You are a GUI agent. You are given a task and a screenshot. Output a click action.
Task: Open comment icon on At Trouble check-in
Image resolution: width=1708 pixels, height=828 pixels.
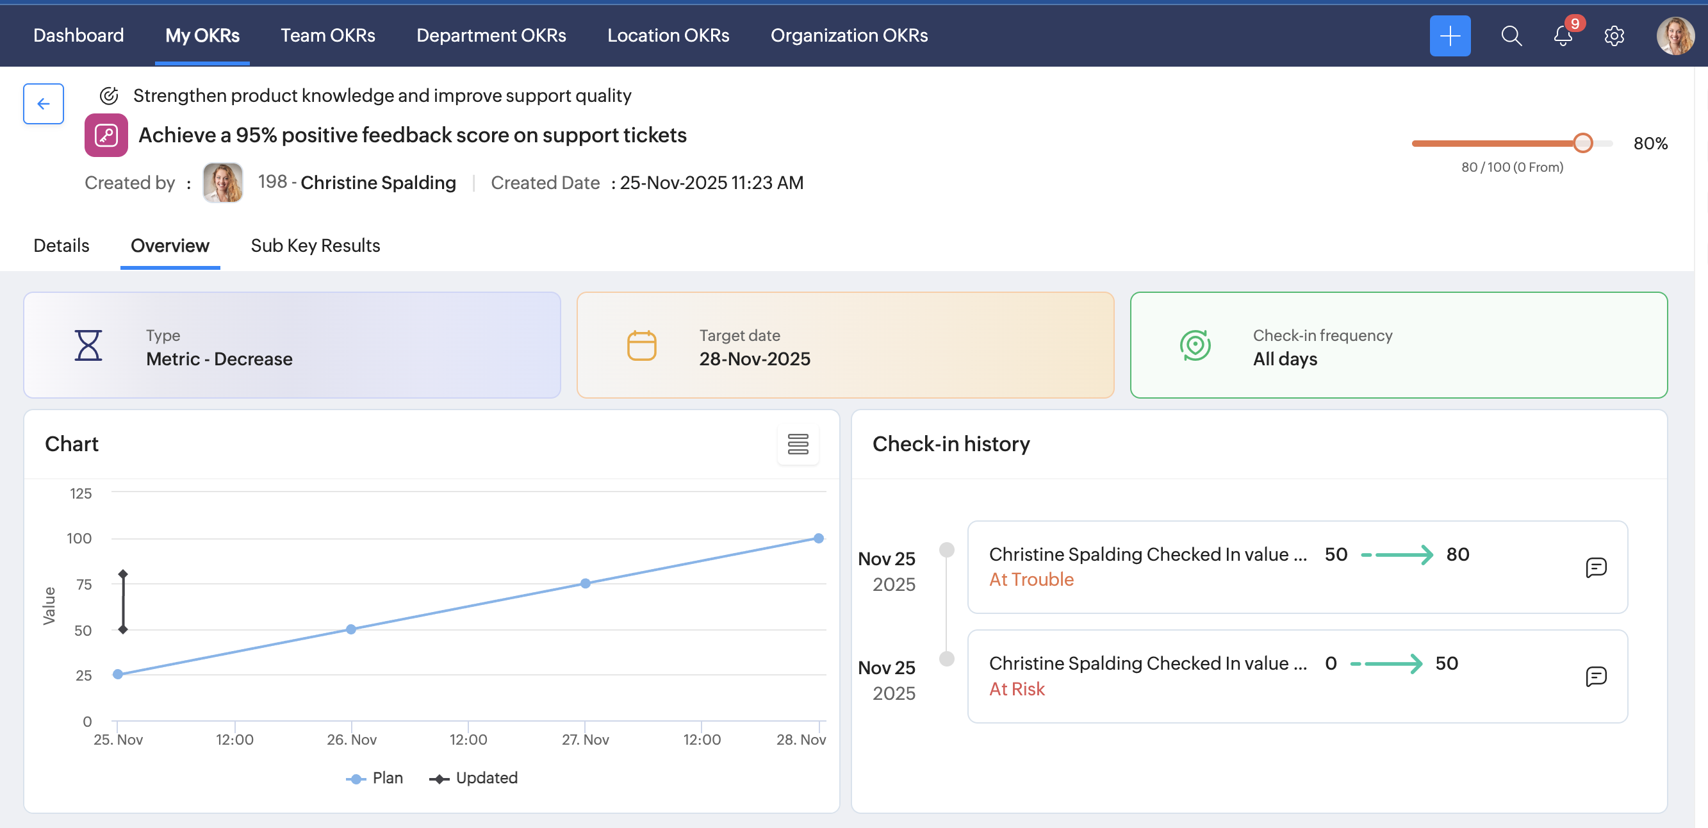pyautogui.click(x=1596, y=567)
